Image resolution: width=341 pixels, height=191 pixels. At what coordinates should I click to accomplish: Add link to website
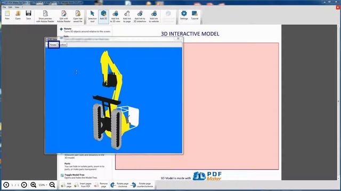point(154,16)
